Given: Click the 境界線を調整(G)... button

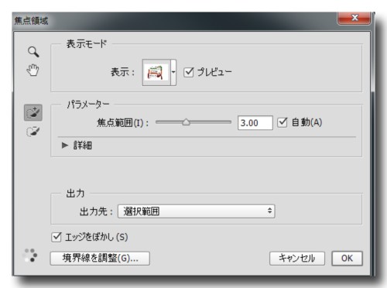Looking at the screenshot, I should 100,259.
